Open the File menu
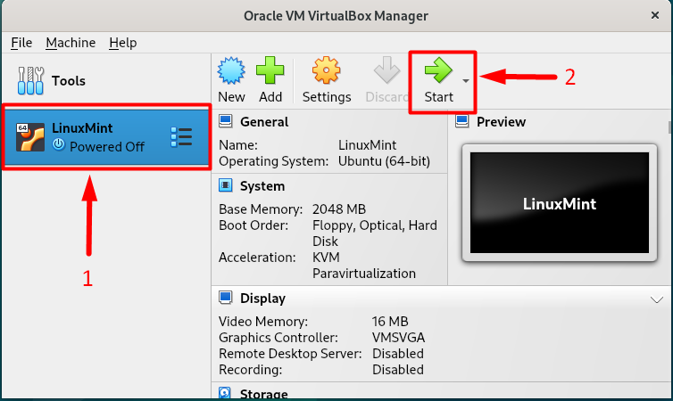The height and width of the screenshot is (401, 673). (x=21, y=43)
